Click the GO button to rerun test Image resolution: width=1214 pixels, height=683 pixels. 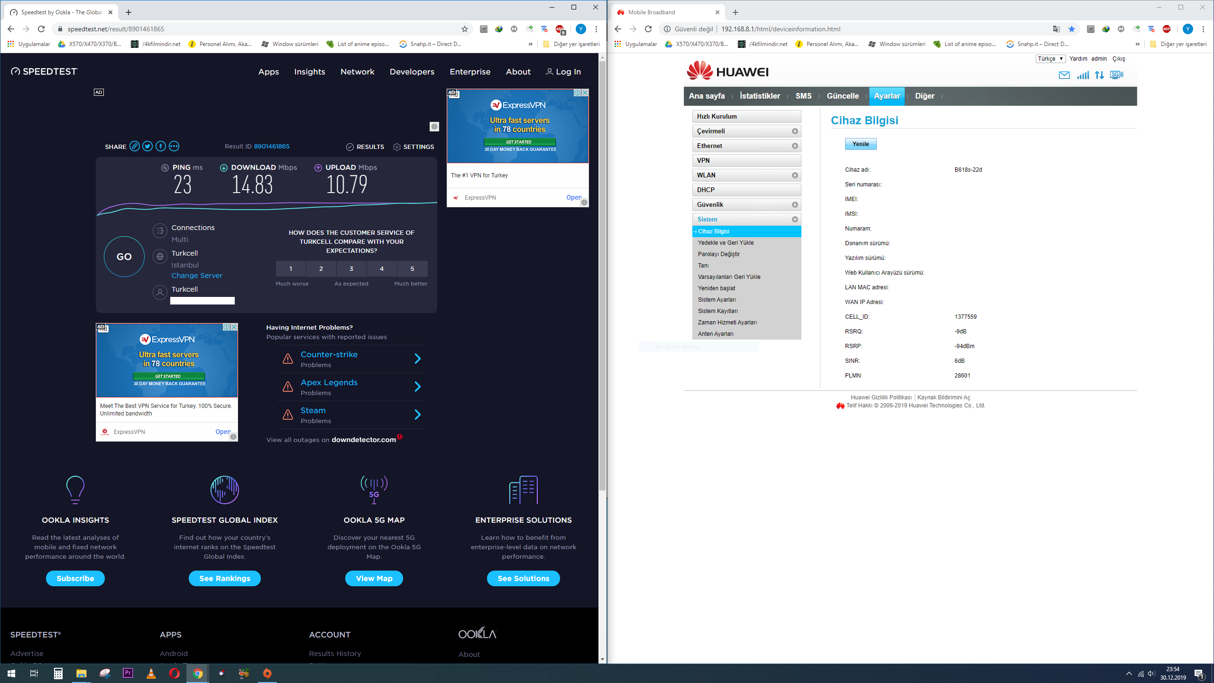pyautogui.click(x=124, y=257)
